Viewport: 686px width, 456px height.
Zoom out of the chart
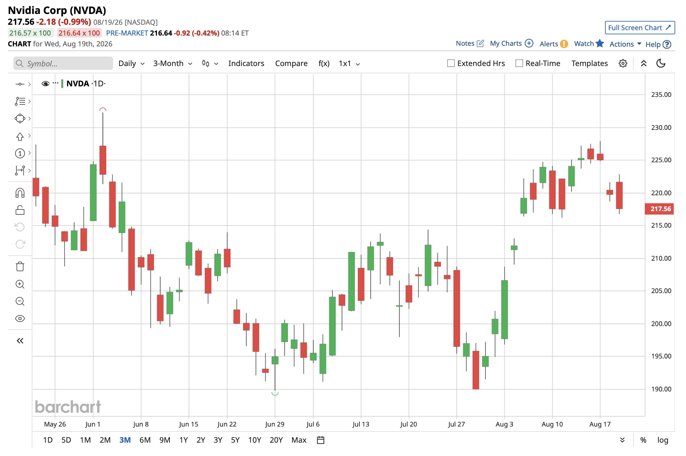point(20,301)
